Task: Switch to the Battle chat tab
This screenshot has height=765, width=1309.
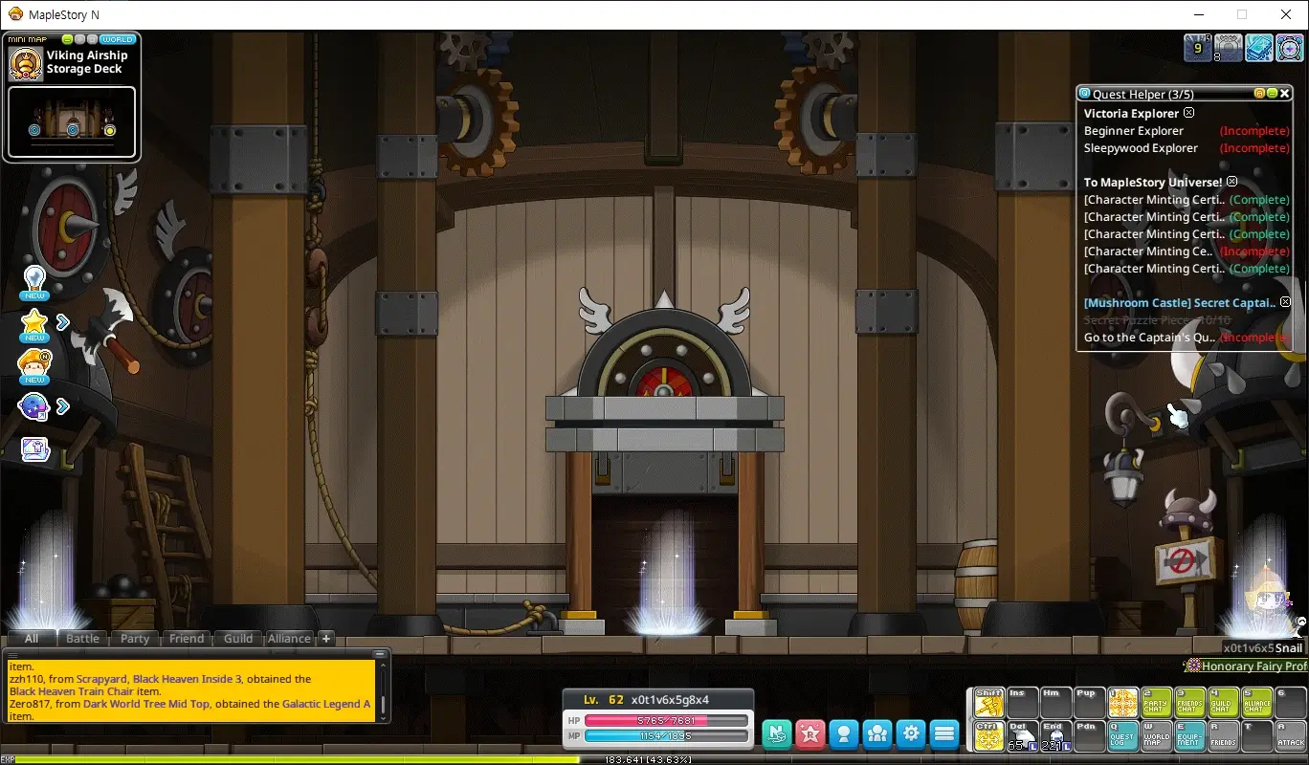Action: point(82,639)
